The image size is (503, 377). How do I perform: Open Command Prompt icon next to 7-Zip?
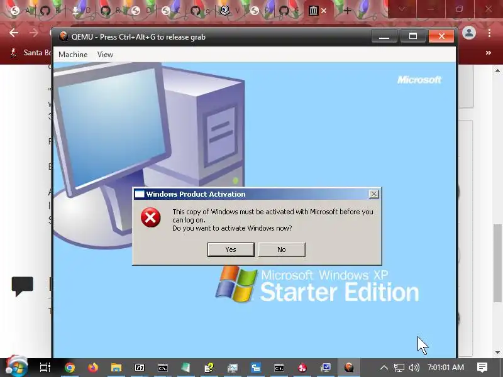pyautogui.click(x=163, y=368)
